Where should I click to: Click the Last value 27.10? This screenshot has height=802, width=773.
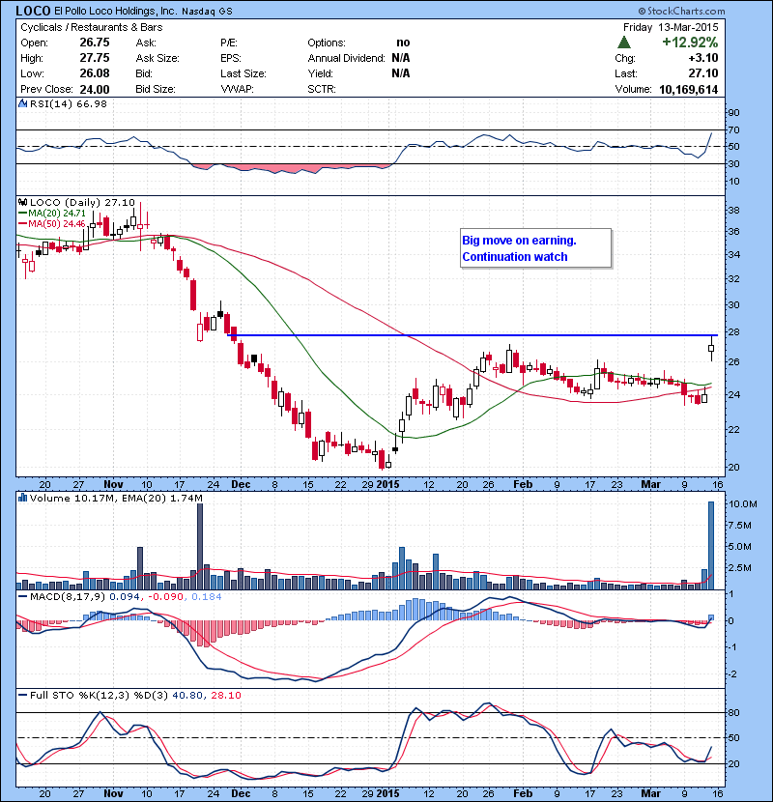tap(702, 73)
